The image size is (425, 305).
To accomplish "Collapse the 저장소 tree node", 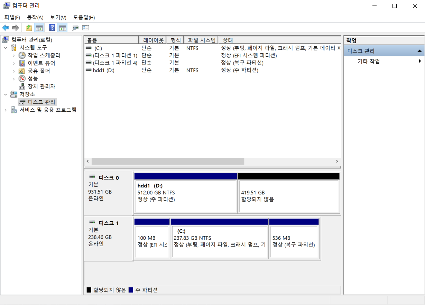I will (6, 94).
